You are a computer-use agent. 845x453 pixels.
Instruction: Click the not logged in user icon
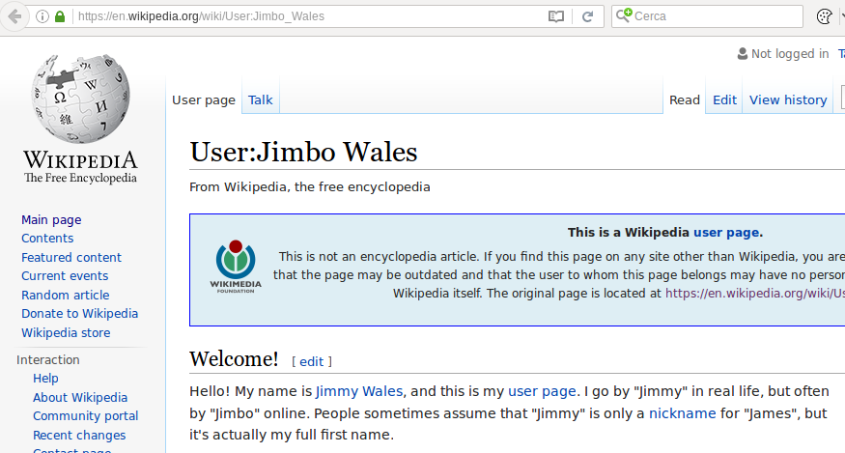[x=742, y=53]
